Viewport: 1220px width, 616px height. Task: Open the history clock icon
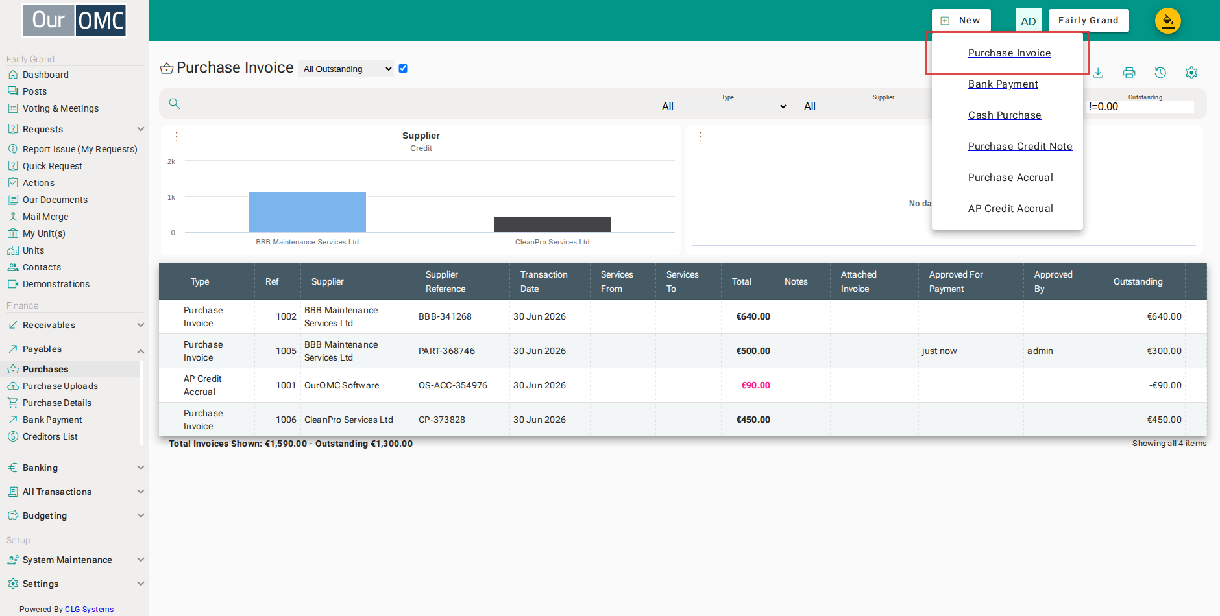1160,73
